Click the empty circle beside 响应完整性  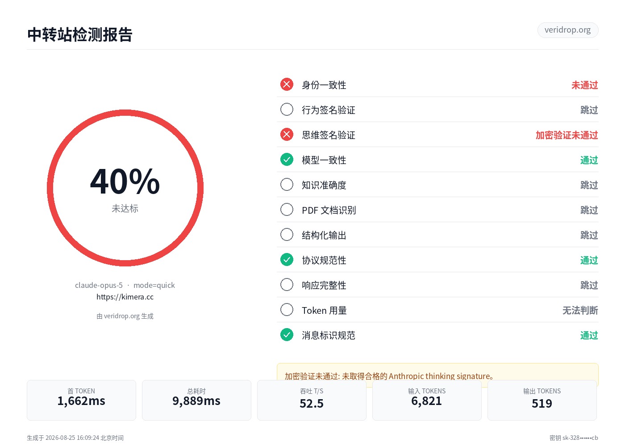coord(287,285)
